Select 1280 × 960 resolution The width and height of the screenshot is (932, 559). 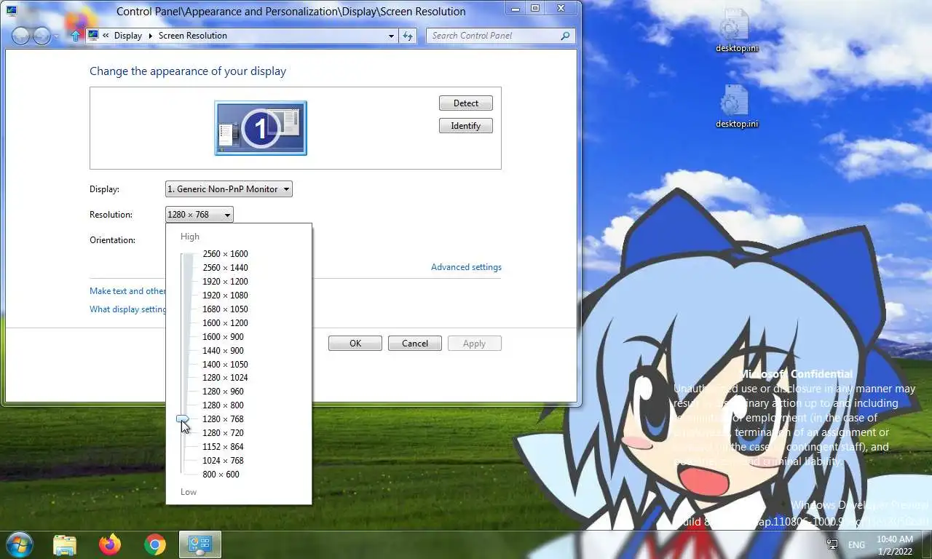223,392
